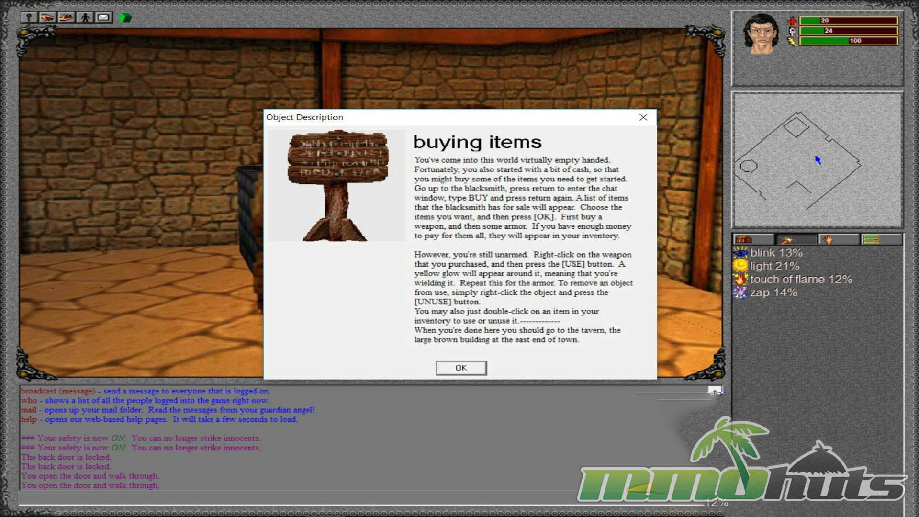919x517 pixels.
Task: Click the wooden signpost image
Action: pos(337,185)
